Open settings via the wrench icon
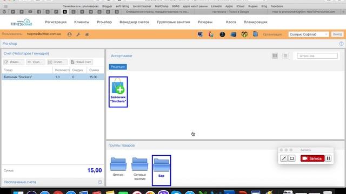Image resolution: width=346 pixels, height=194 pixels. [78, 34]
